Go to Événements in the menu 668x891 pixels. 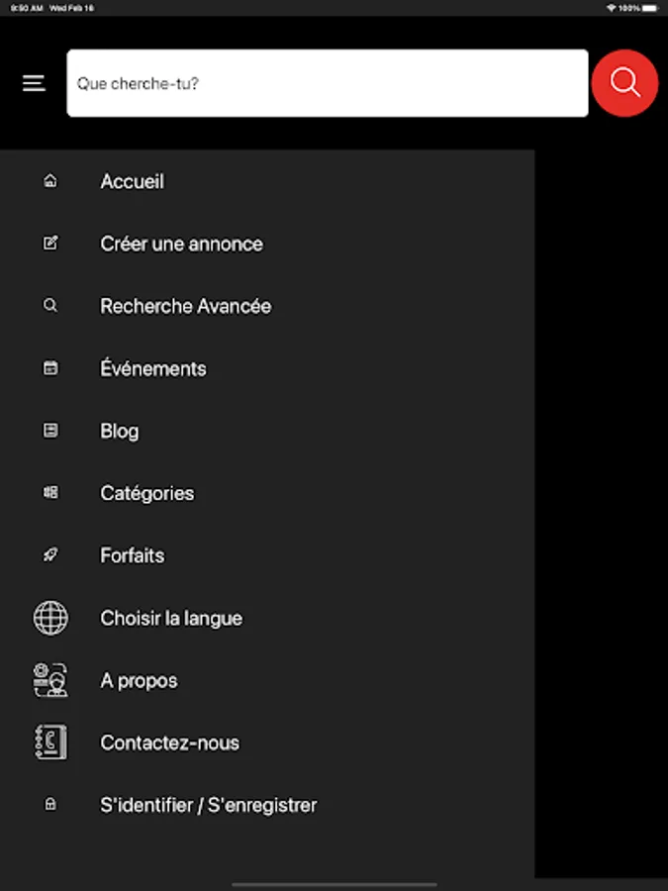tap(153, 368)
